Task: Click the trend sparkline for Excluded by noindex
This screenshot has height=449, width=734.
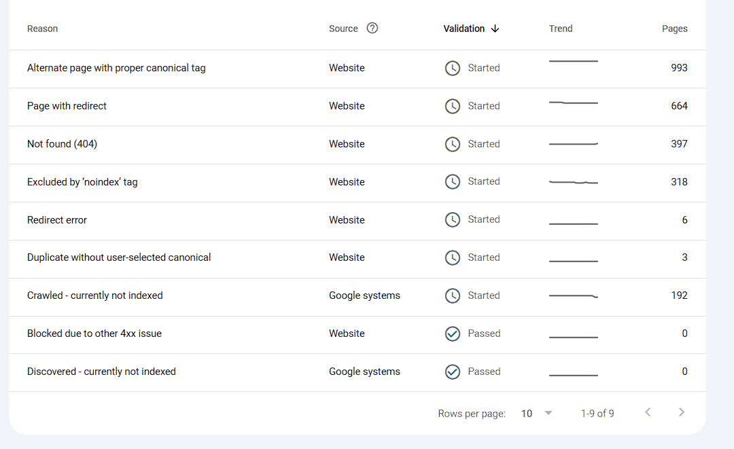Action: [x=573, y=182]
